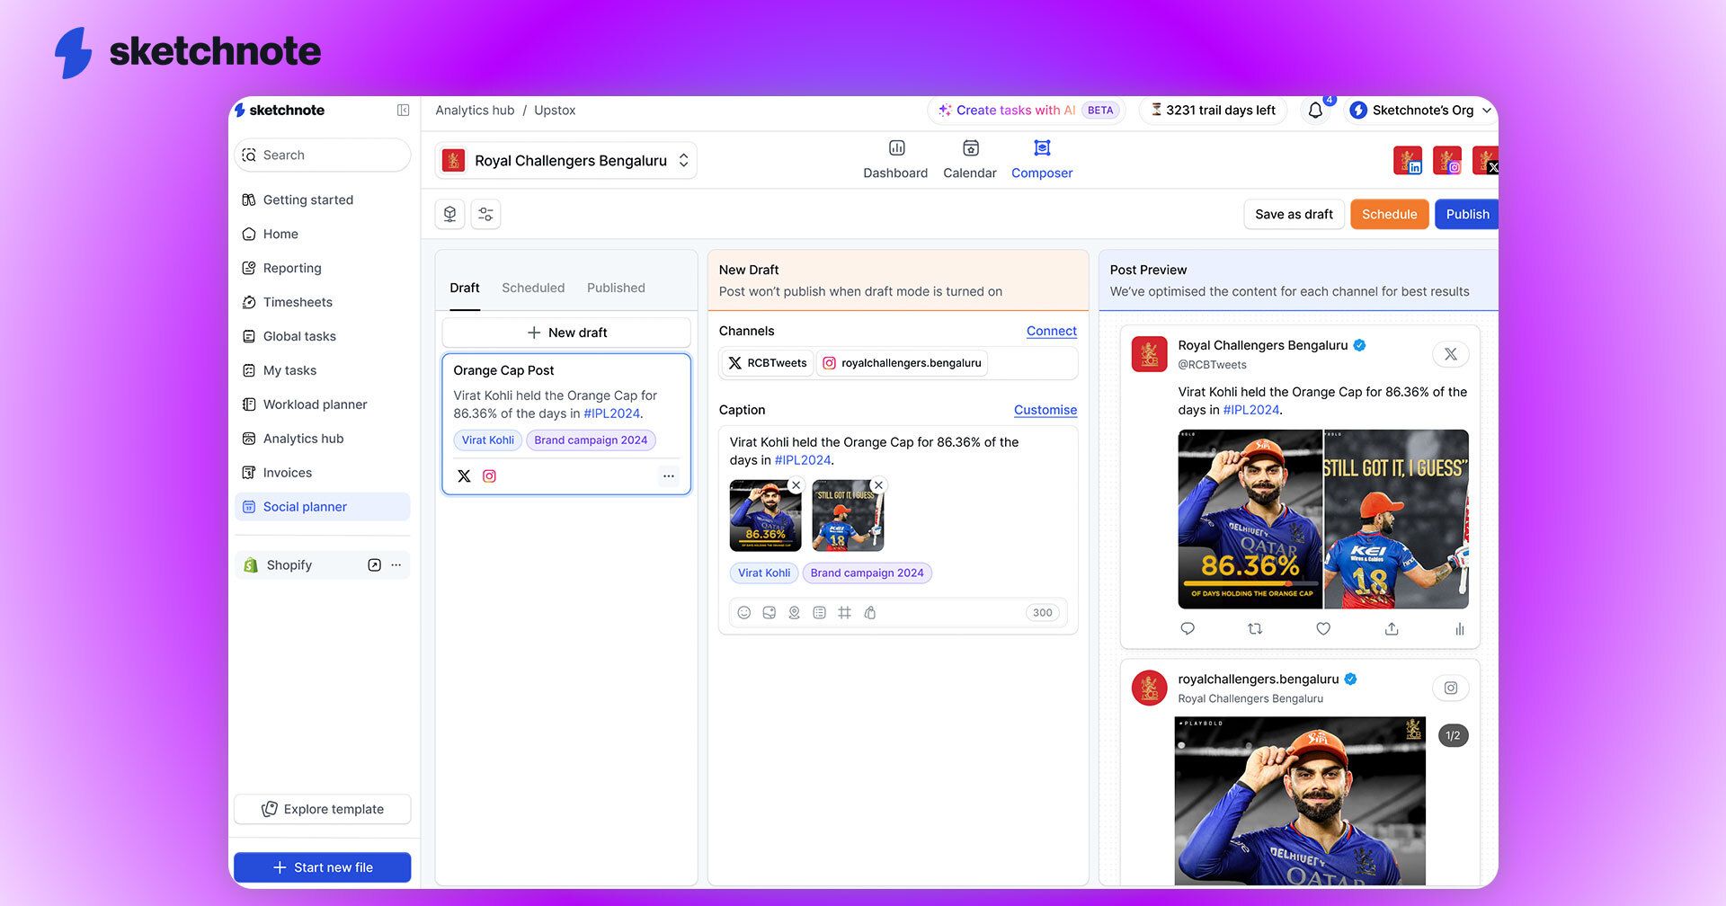Click the heart like icon in X preview
Image resolution: width=1726 pixels, height=906 pixels.
click(x=1323, y=629)
